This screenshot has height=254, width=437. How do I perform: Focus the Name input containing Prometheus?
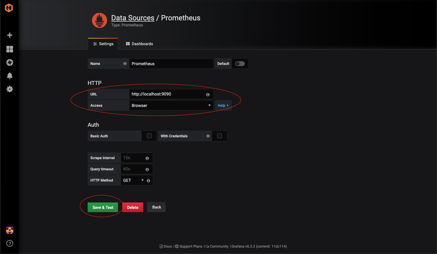171,64
